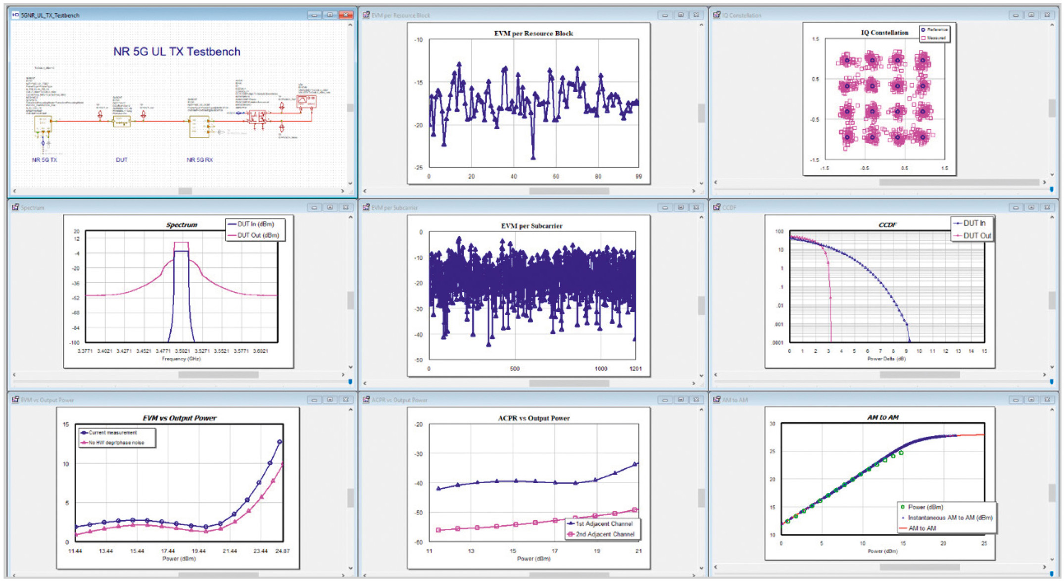This screenshot has height=581, width=1064.
Task: Click the AM to AM window icon
Action: [x=717, y=399]
